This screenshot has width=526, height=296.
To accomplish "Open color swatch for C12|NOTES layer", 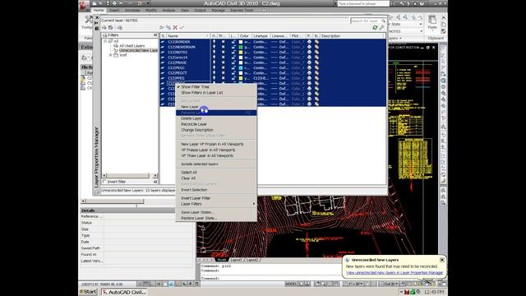I will click(x=241, y=53).
